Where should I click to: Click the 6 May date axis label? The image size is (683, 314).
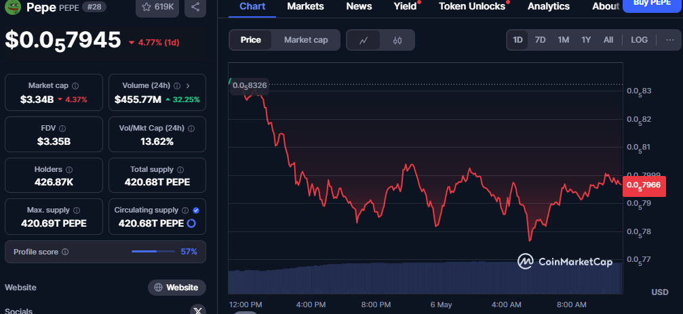(x=442, y=305)
